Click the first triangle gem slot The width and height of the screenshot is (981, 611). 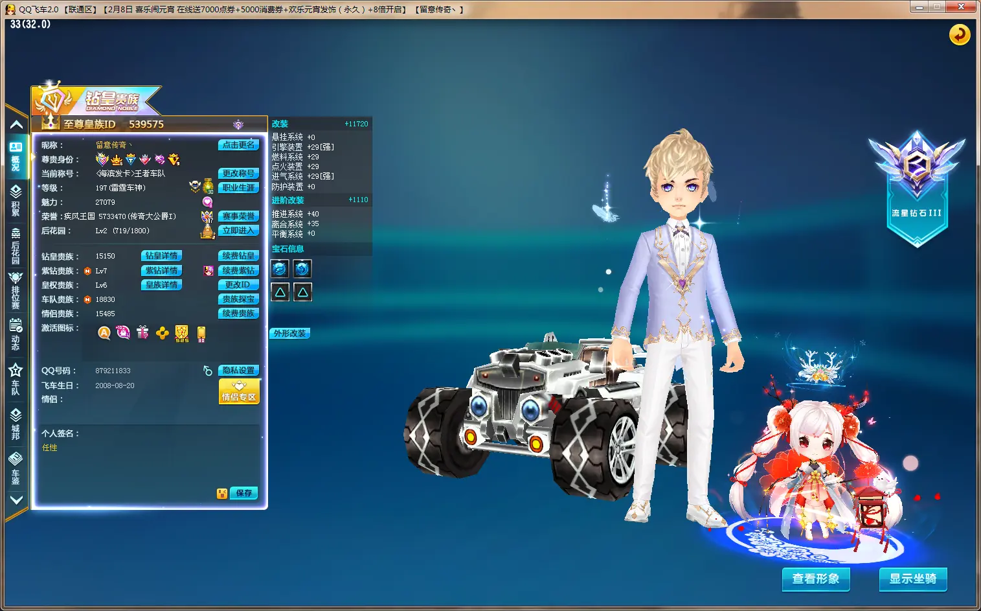click(280, 292)
